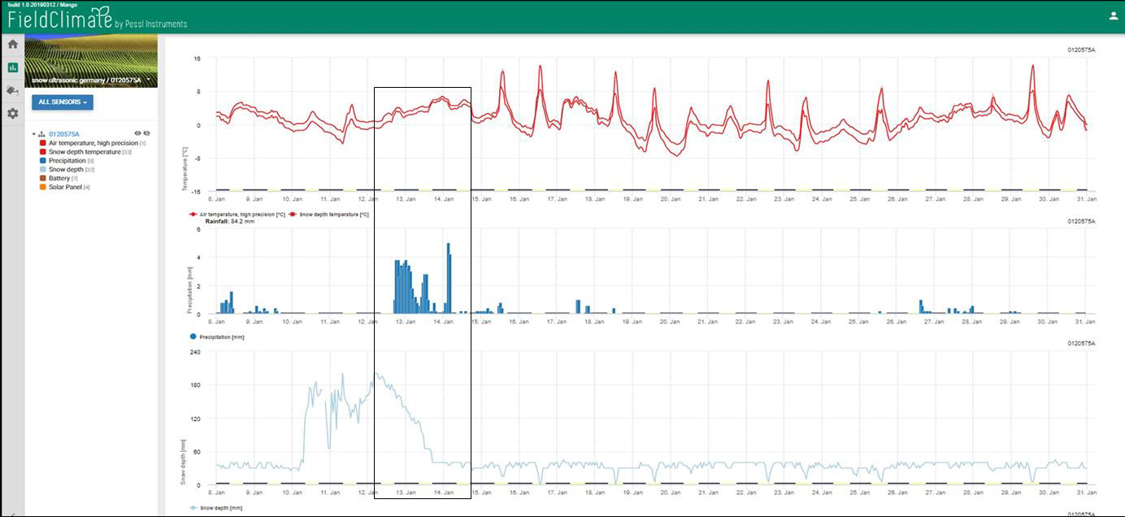1125x517 pixels.
Task: Hide all sensors with the crossed-eye icon
Action: coord(147,133)
